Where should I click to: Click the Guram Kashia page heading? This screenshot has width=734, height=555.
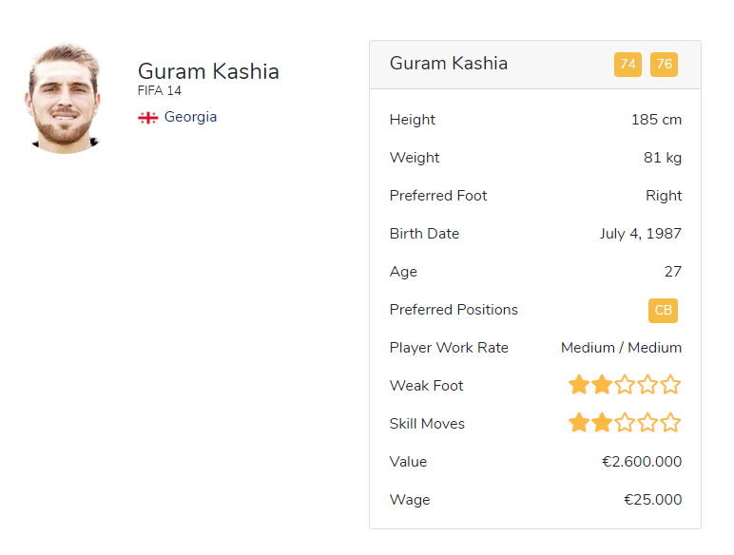[208, 71]
